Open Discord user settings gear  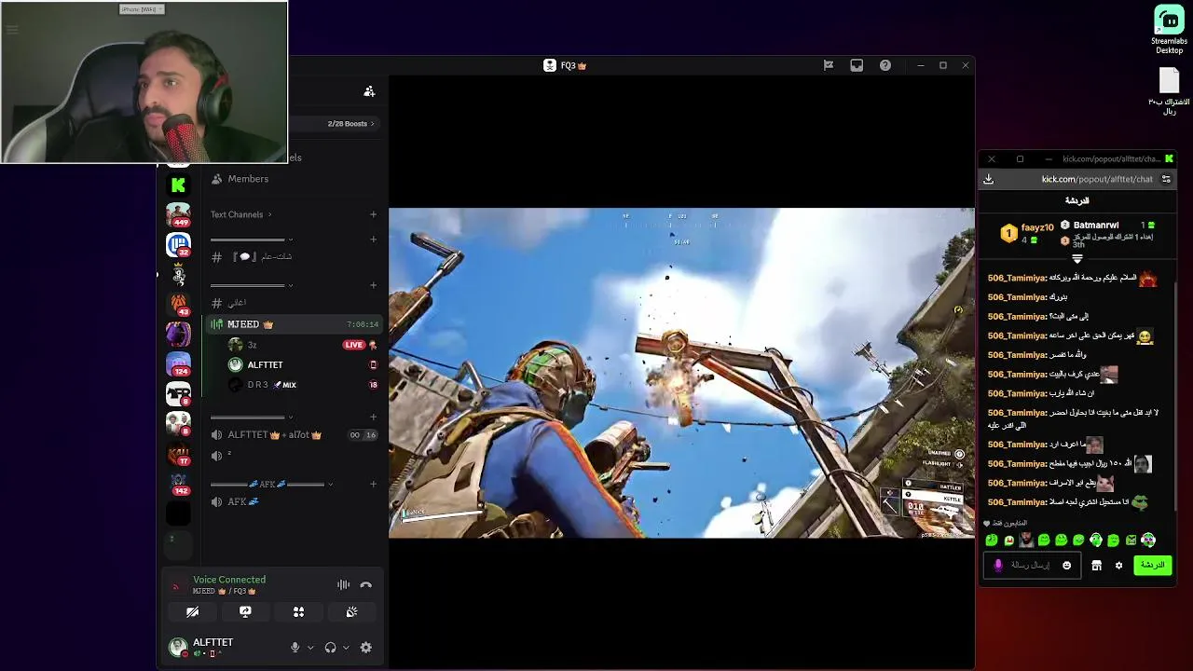pos(366,648)
